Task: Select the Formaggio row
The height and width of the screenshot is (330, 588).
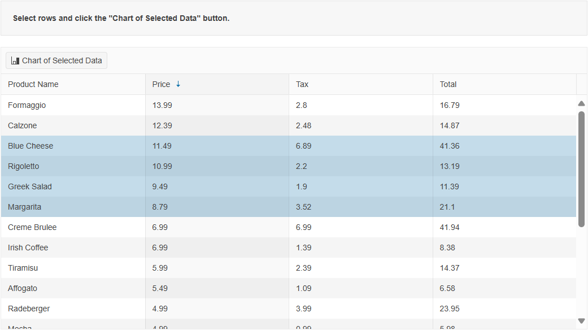Action: pos(73,105)
